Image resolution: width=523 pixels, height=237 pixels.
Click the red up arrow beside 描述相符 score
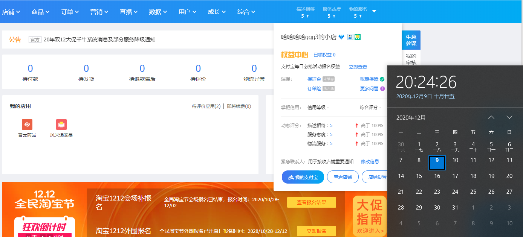[x=356, y=126]
